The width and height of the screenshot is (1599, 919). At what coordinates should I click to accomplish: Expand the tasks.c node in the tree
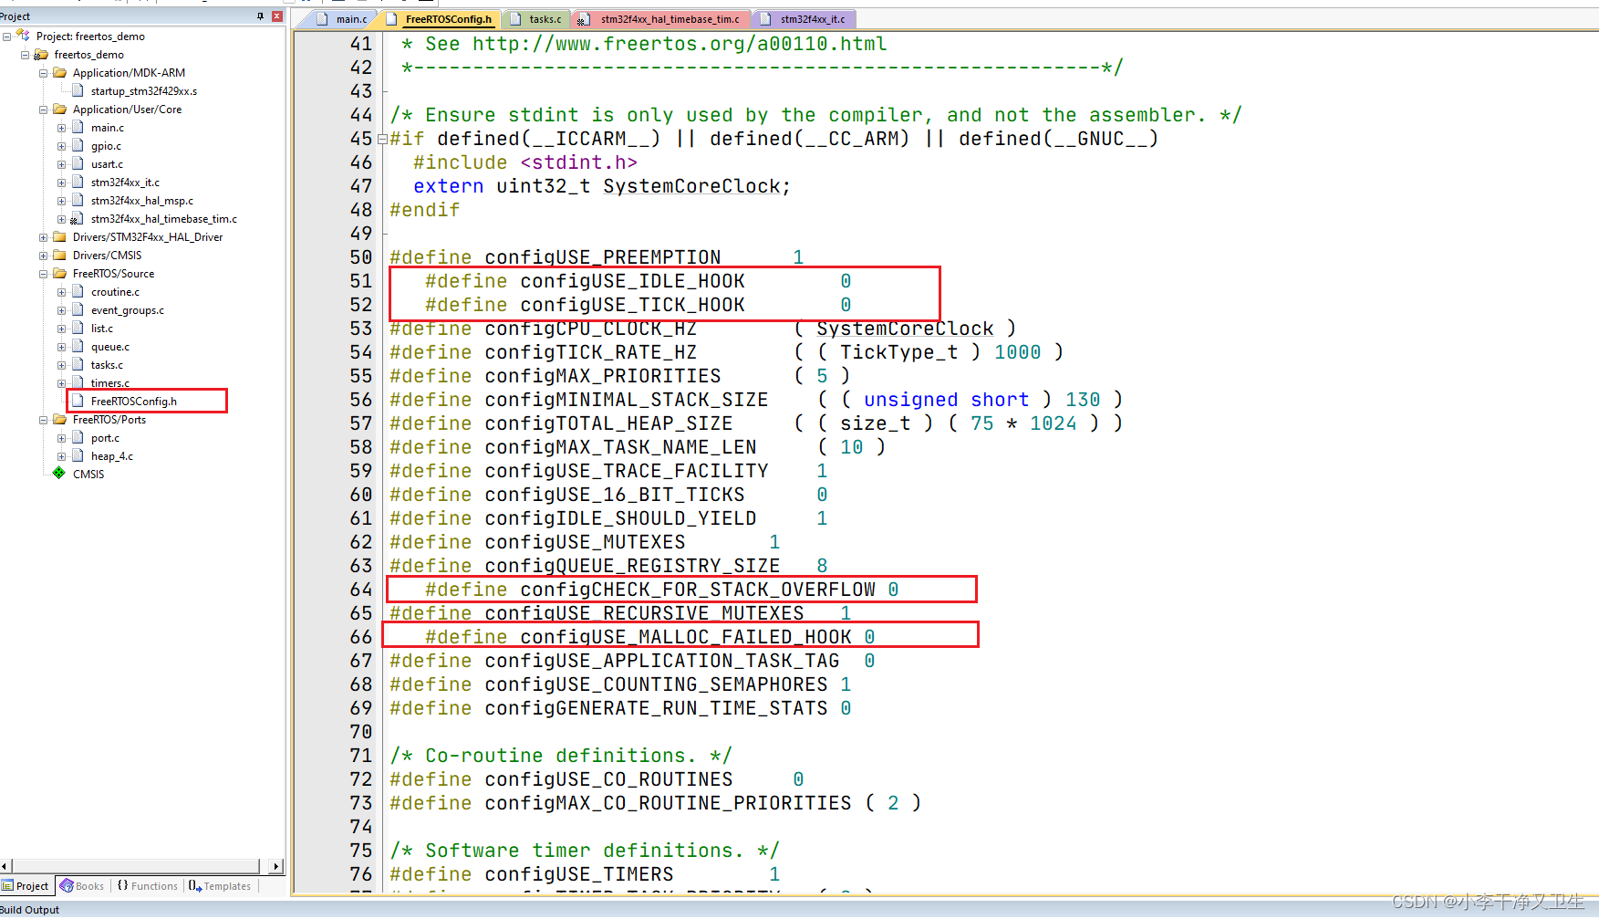(61, 365)
